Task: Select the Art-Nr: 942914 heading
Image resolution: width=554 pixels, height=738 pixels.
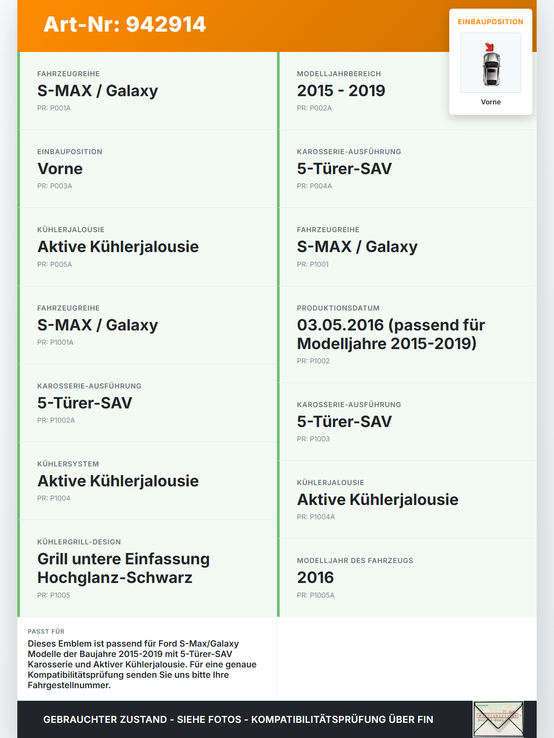Action: (x=125, y=24)
